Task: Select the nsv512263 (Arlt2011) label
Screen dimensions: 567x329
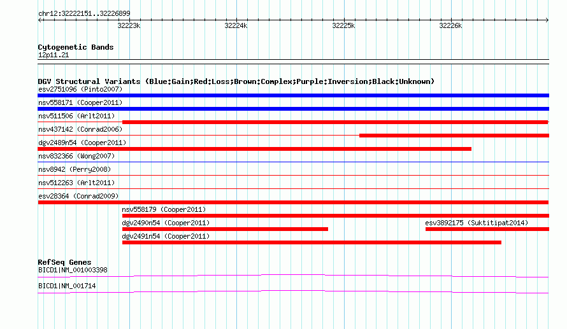Action: (76, 183)
